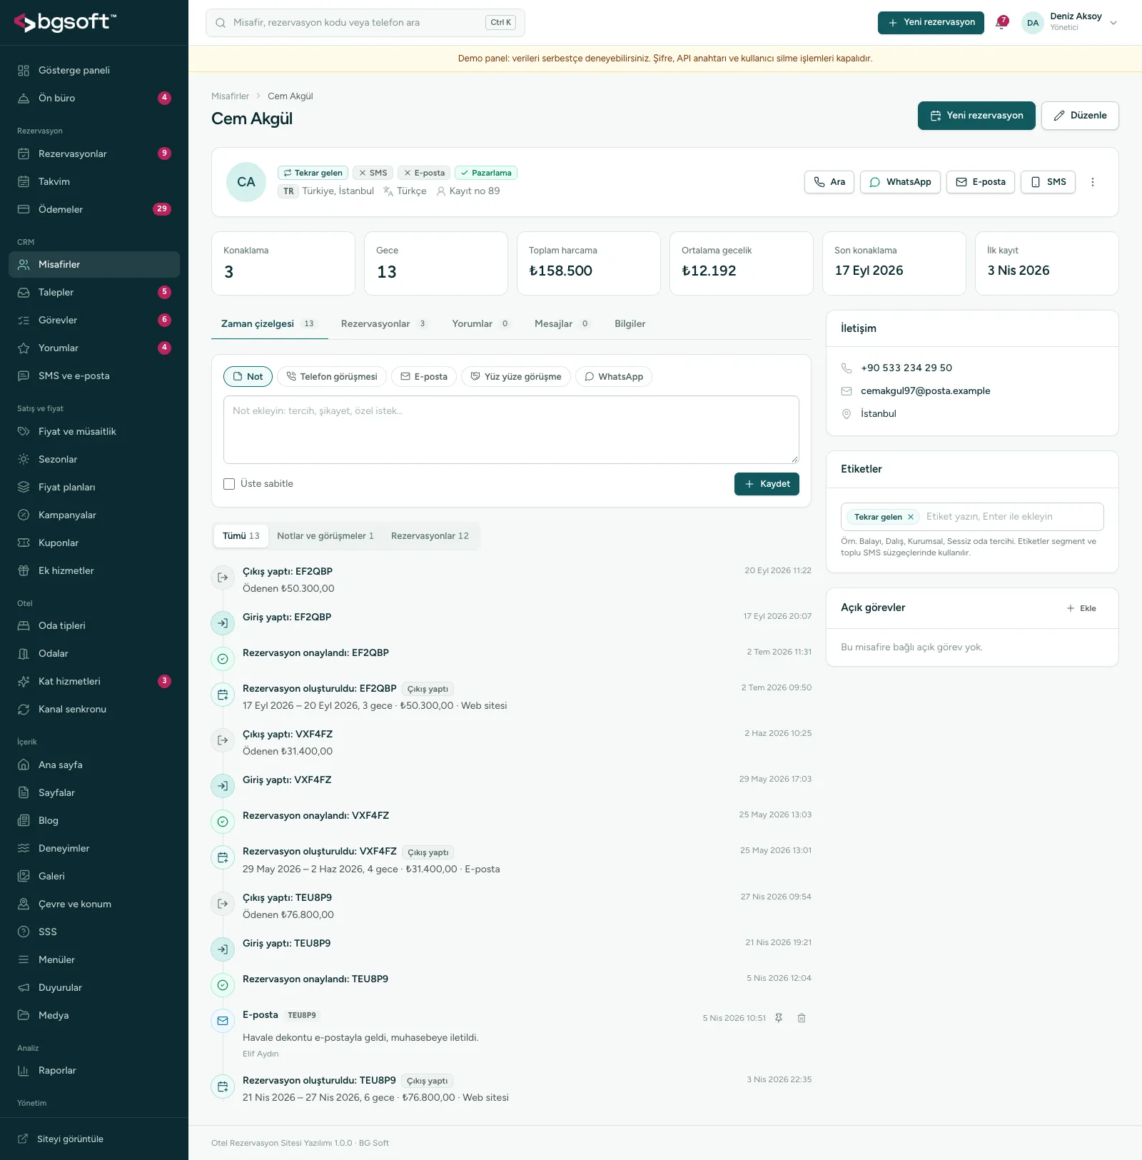The width and height of the screenshot is (1142, 1160).
Task: Focus the note text area
Action: (511, 430)
